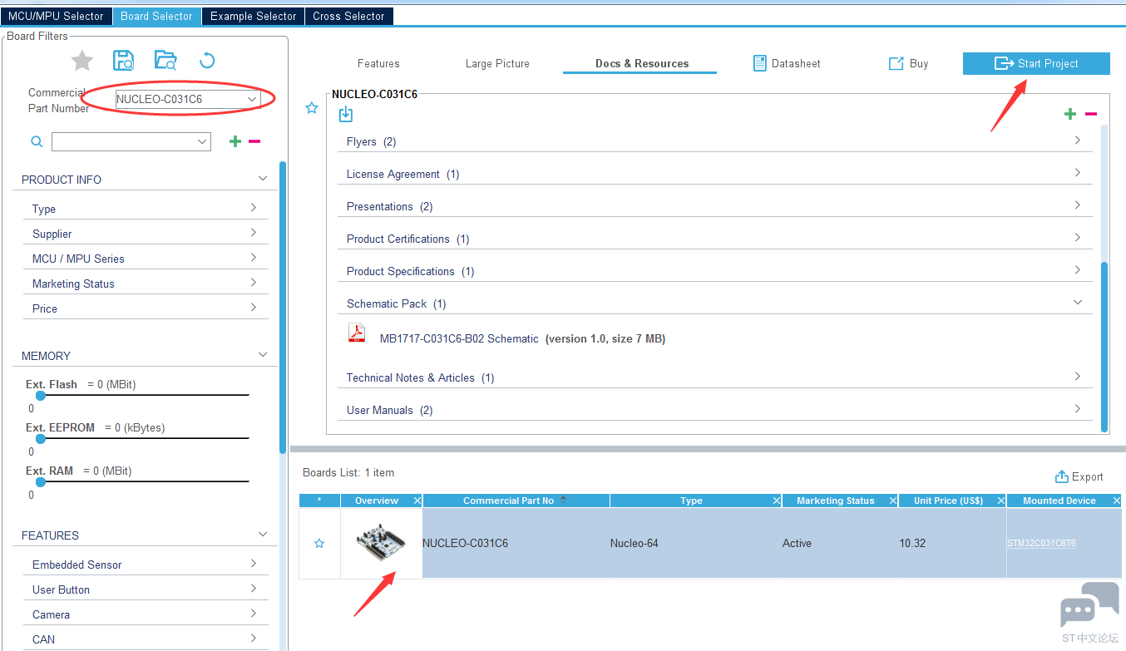Open MB1717-C031C6-B02 Schematic document link

coord(459,338)
